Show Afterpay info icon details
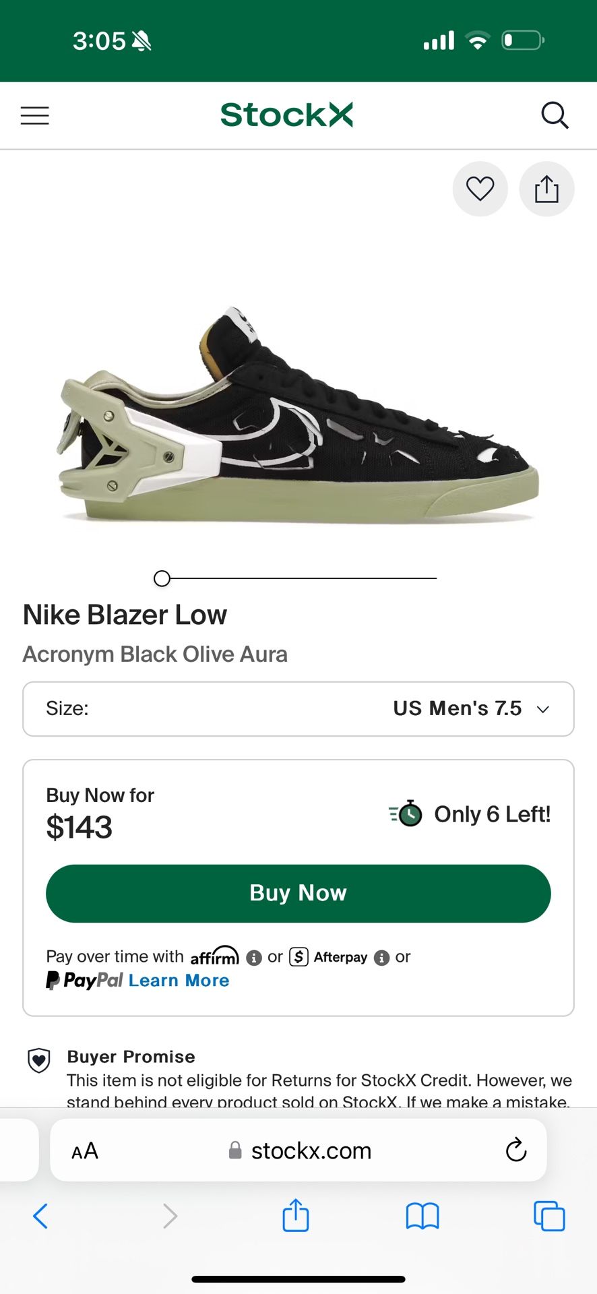 pos(381,958)
